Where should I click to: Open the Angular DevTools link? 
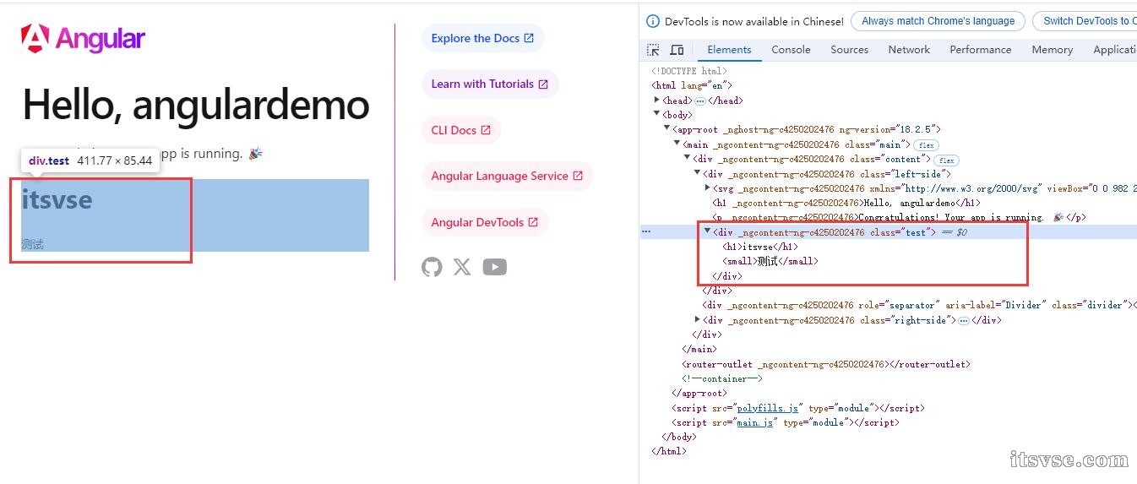485,222
